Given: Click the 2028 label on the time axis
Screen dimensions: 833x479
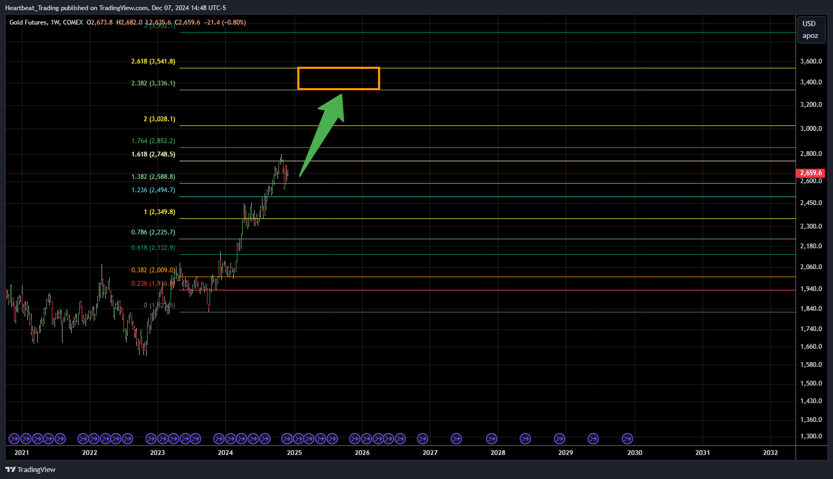Looking at the screenshot, I should pyautogui.click(x=498, y=453).
